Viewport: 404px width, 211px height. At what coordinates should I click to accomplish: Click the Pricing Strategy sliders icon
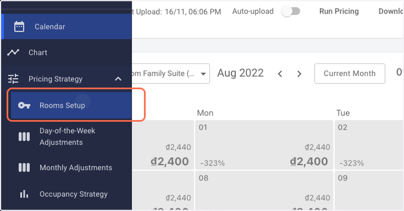pyautogui.click(x=13, y=79)
